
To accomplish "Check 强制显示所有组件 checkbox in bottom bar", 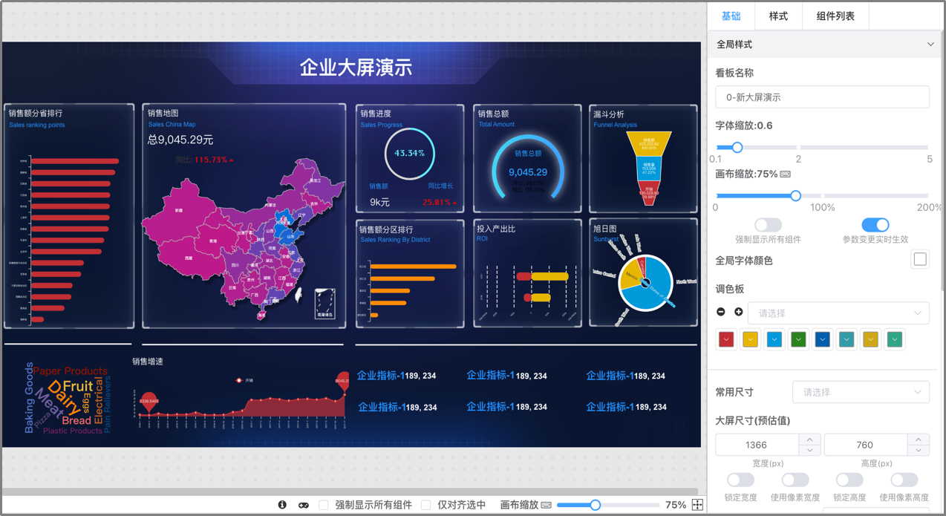I will click(324, 505).
